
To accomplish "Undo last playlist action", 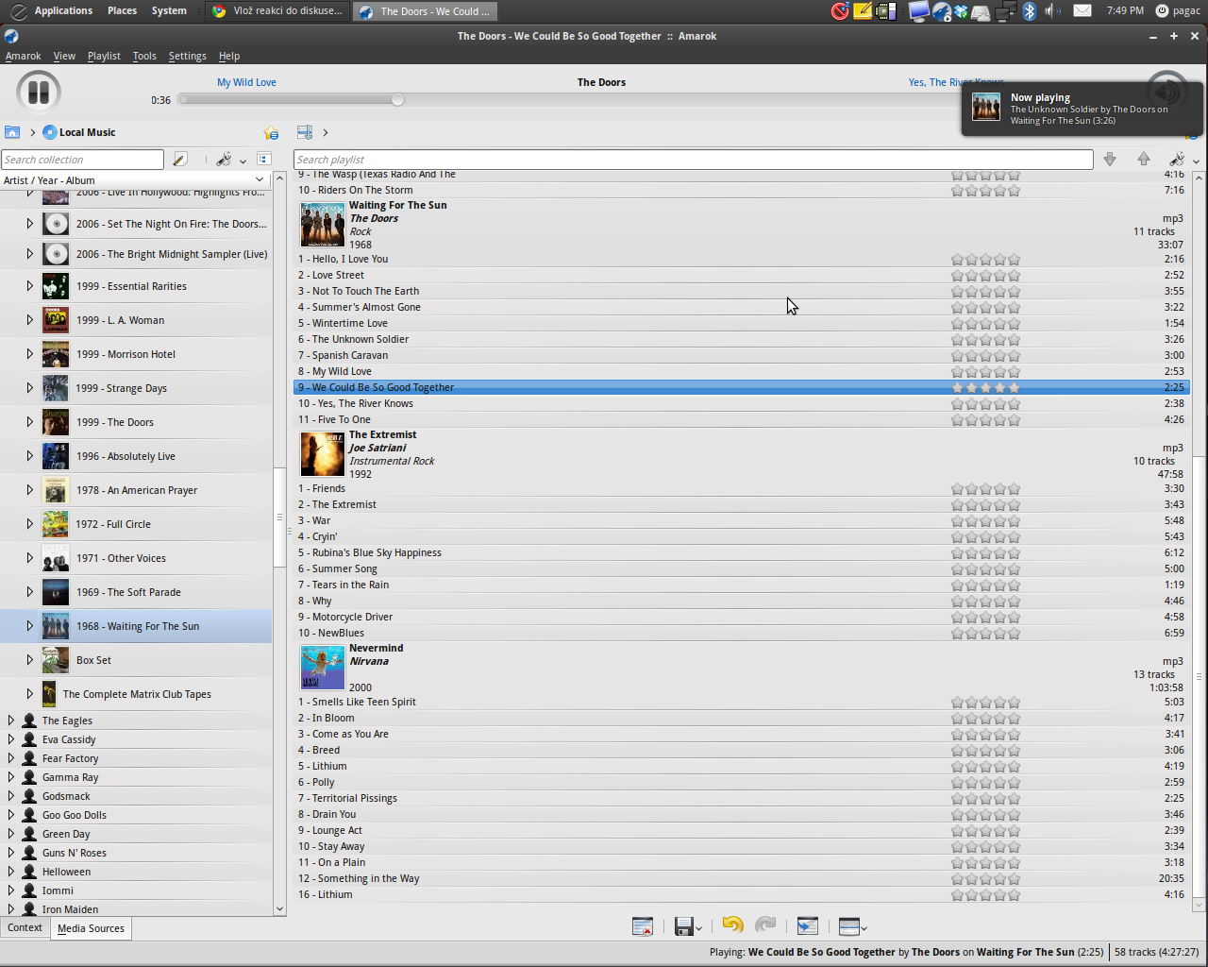I will [732, 925].
